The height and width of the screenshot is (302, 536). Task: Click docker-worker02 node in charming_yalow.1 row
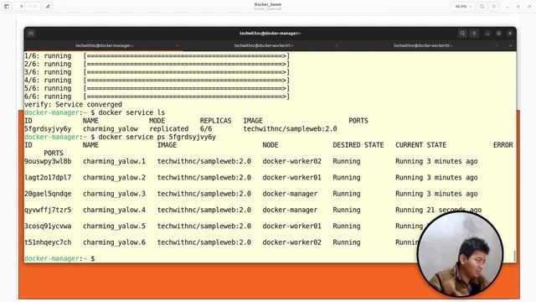click(x=292, y=161)
